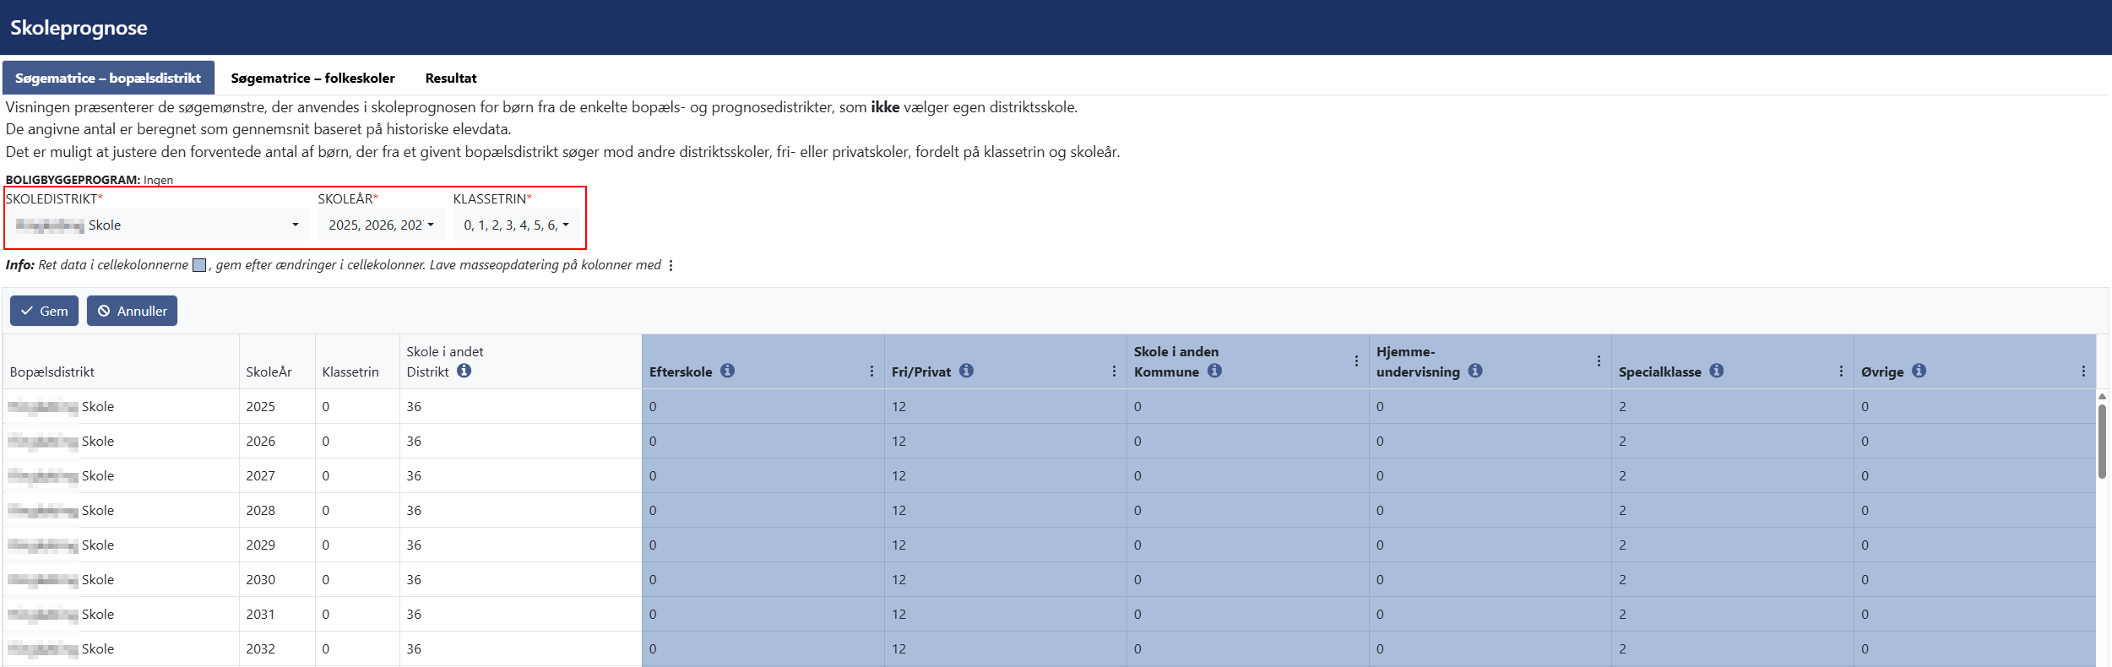
Task: Open the Skoledistrikt dropdown
Action: [157, 225]
